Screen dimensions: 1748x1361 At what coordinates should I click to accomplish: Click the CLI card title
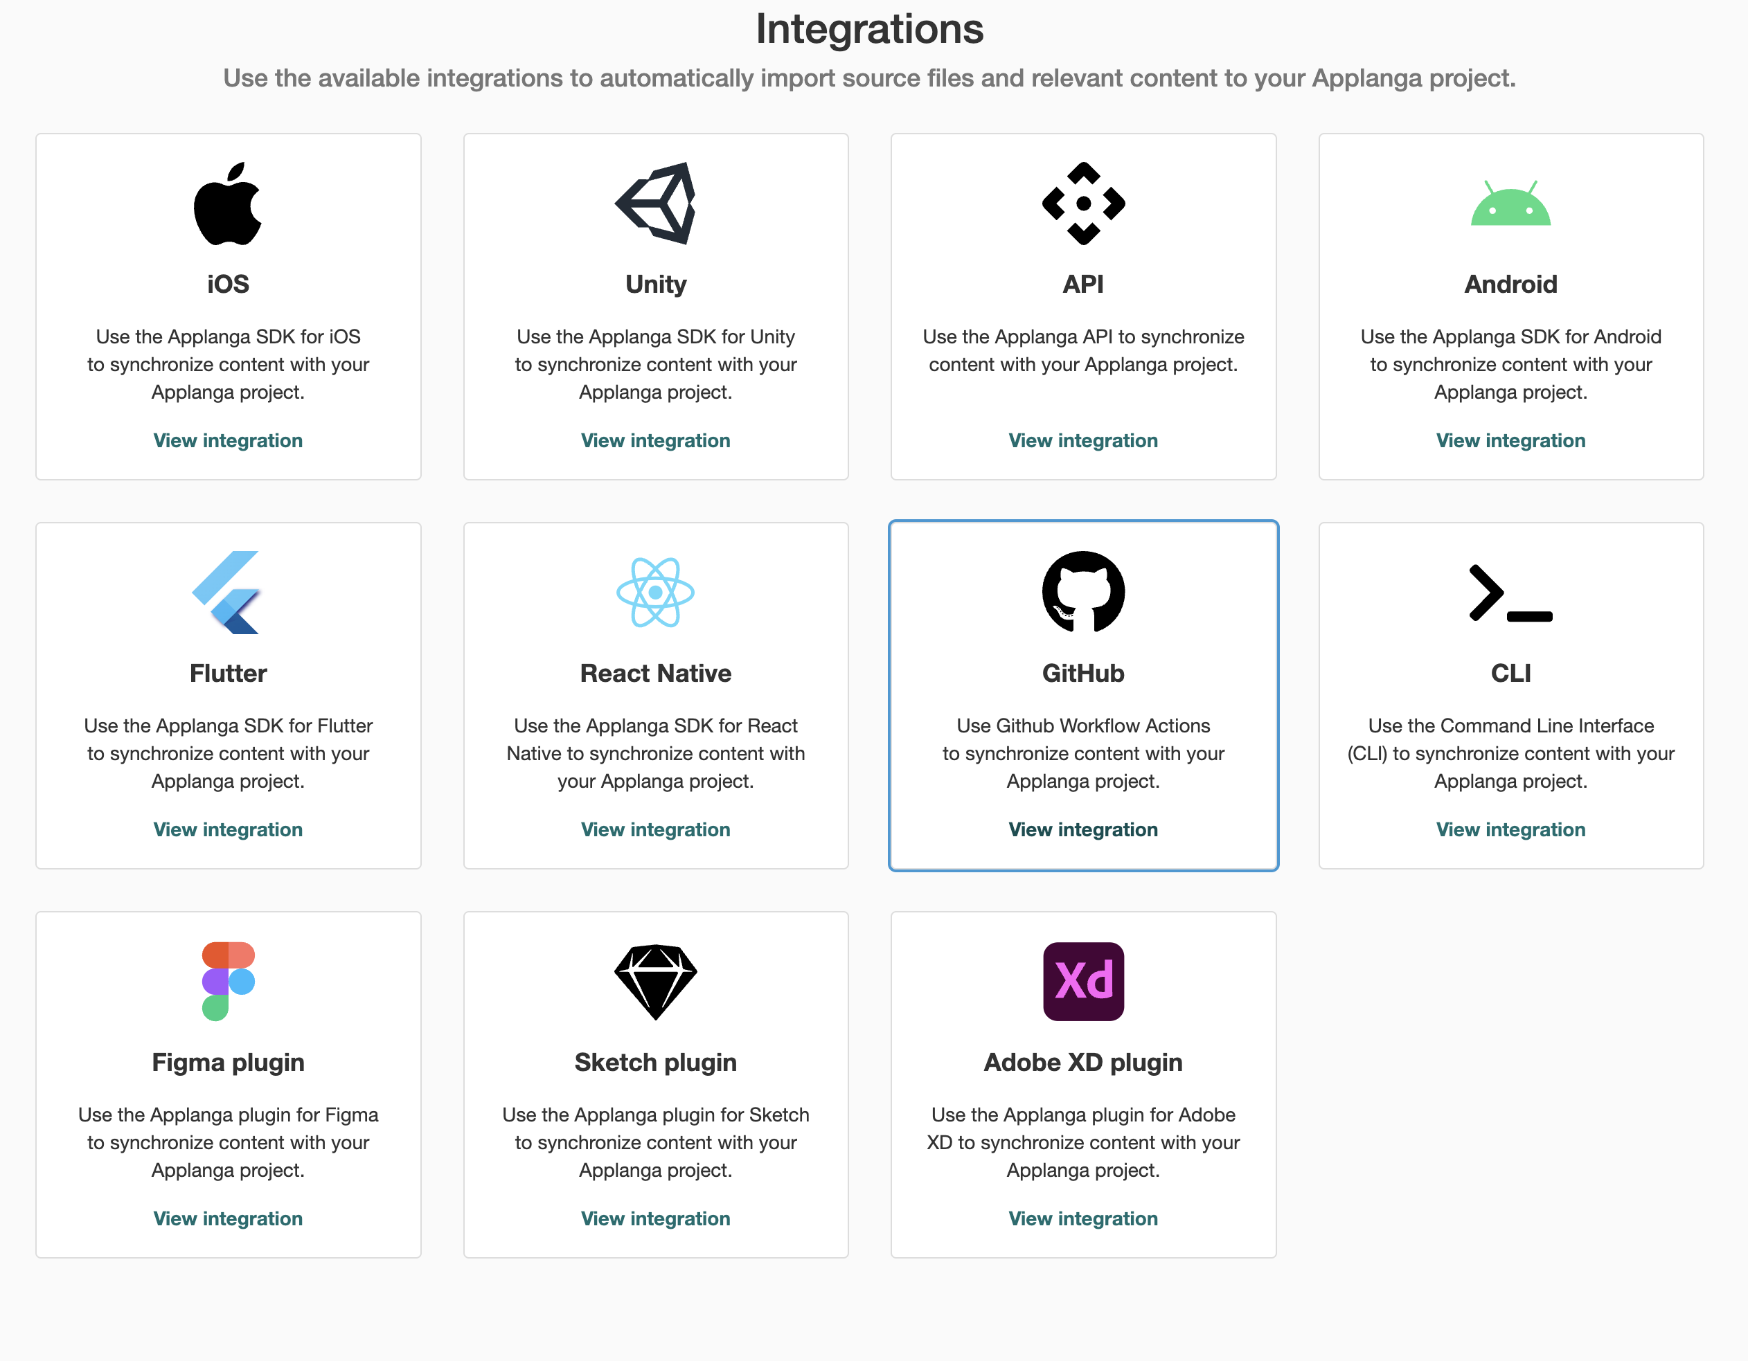[x=1510, y=673]
